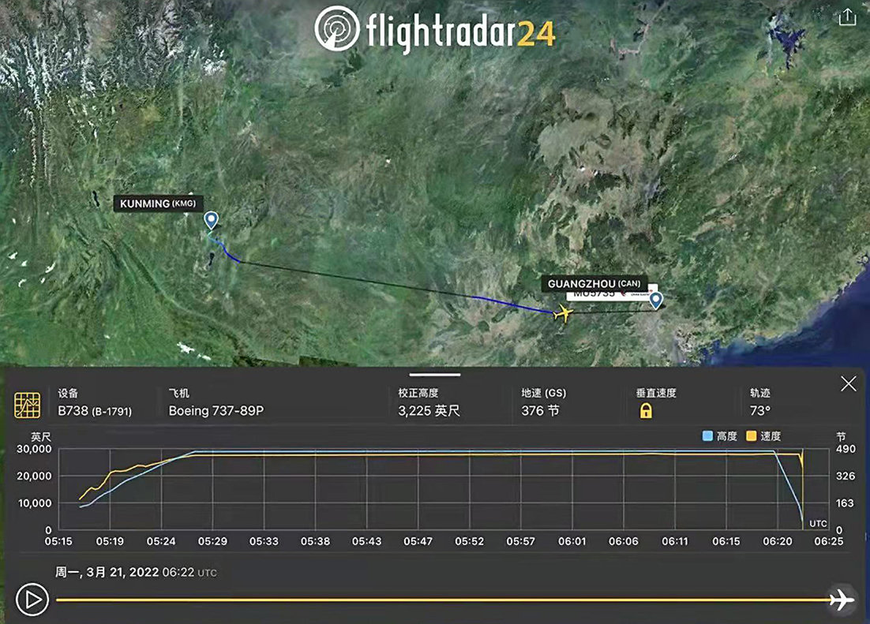This screenshot has width=870, height=624.
Task: Open the GUANGZHOU (CAN) airport label
Action: point(594,283)
